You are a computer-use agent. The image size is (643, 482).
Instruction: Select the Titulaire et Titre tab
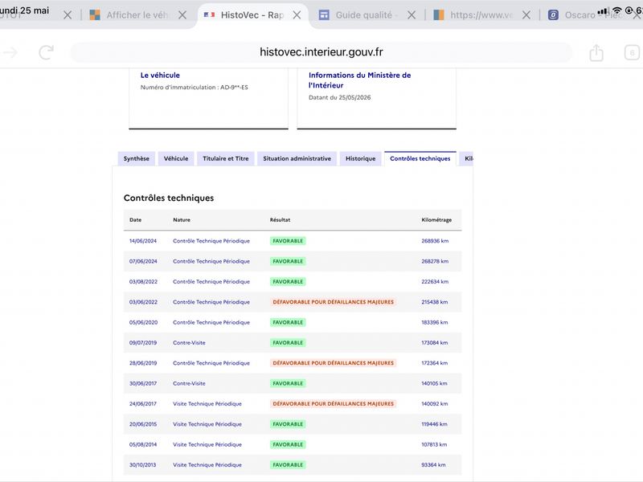pos(226,158)
